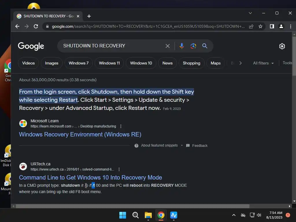296x222 pixels.
Task: Open search Tools
Action: click(x=287, y=63)
